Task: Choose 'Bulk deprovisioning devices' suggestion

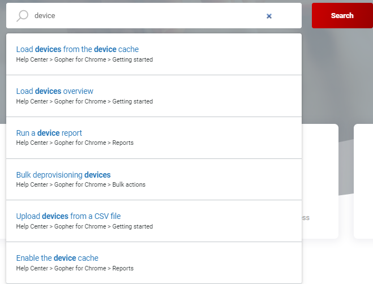Action: tap(63, 175)
